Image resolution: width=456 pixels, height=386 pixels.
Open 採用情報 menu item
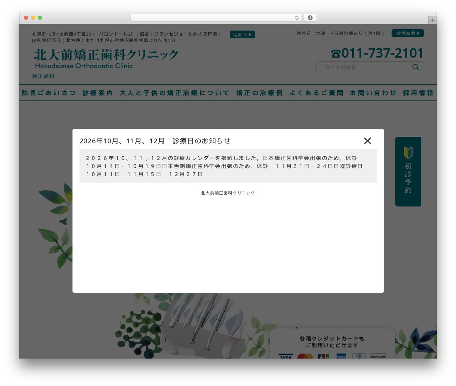click(418, 93)
